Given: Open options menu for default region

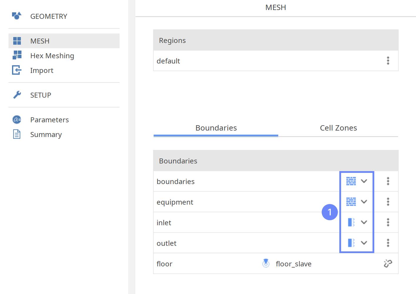Looking at the screenshot, I should point(388,61).
